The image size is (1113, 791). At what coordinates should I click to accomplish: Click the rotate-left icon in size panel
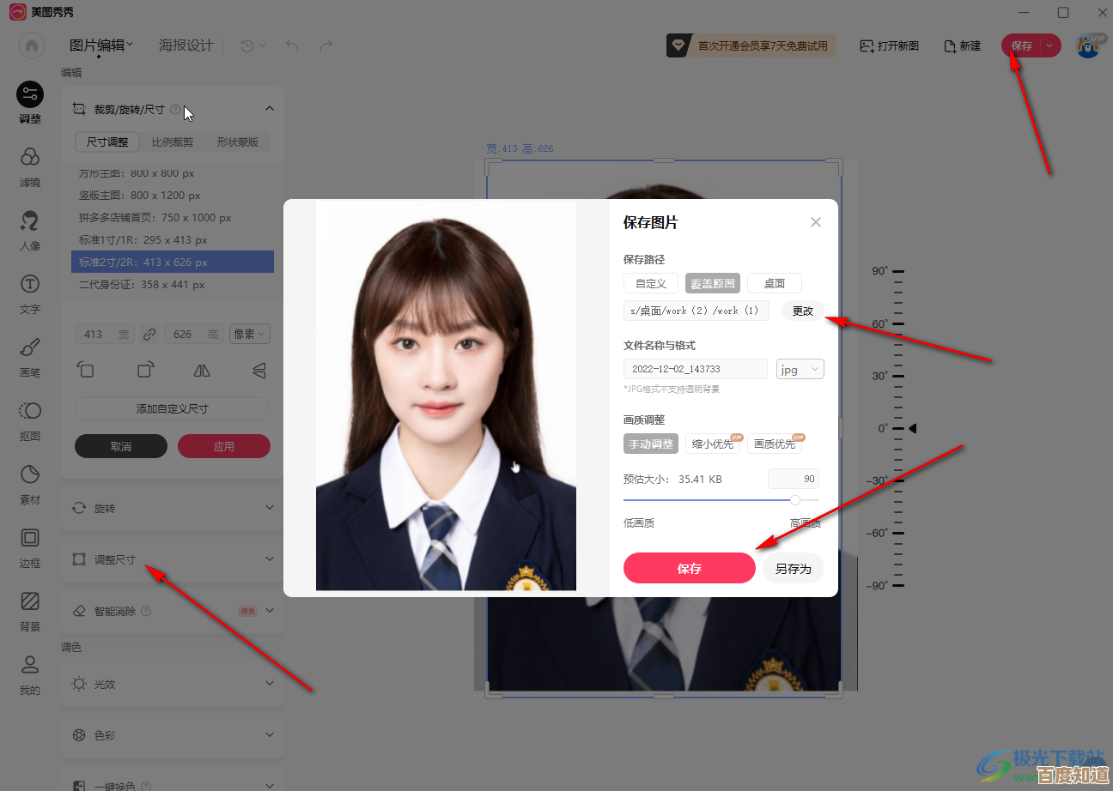85,370
